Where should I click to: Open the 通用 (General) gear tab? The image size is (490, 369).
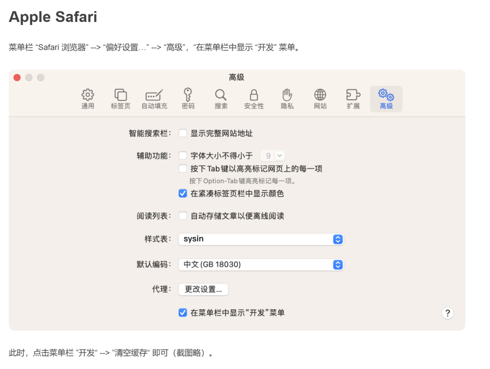pyautogui.click(x=88, y=99)
